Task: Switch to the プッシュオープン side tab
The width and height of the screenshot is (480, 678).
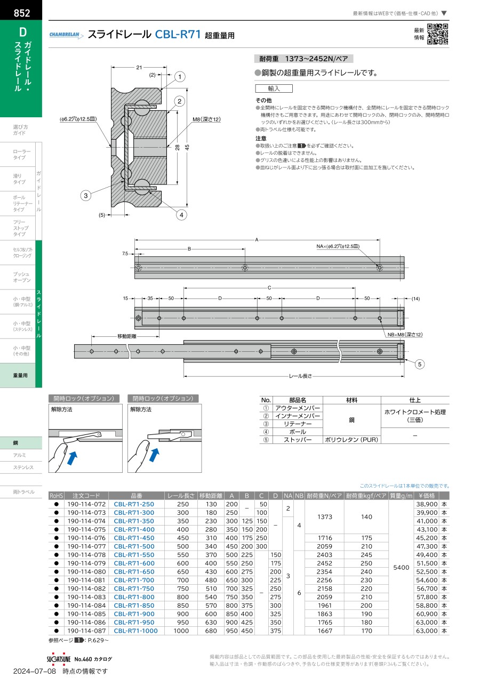Action: [x=21, y=277]
